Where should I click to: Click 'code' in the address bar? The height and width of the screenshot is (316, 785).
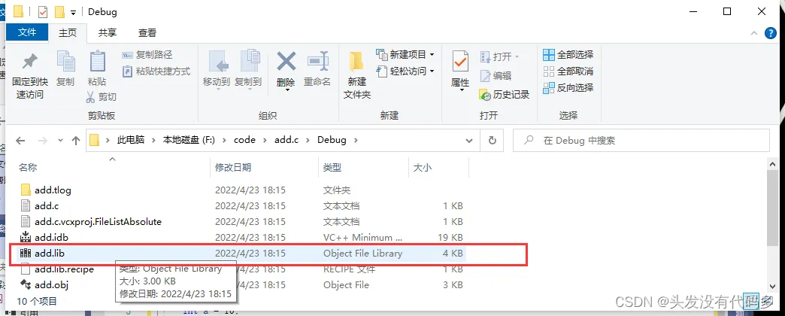coord(245,140)
